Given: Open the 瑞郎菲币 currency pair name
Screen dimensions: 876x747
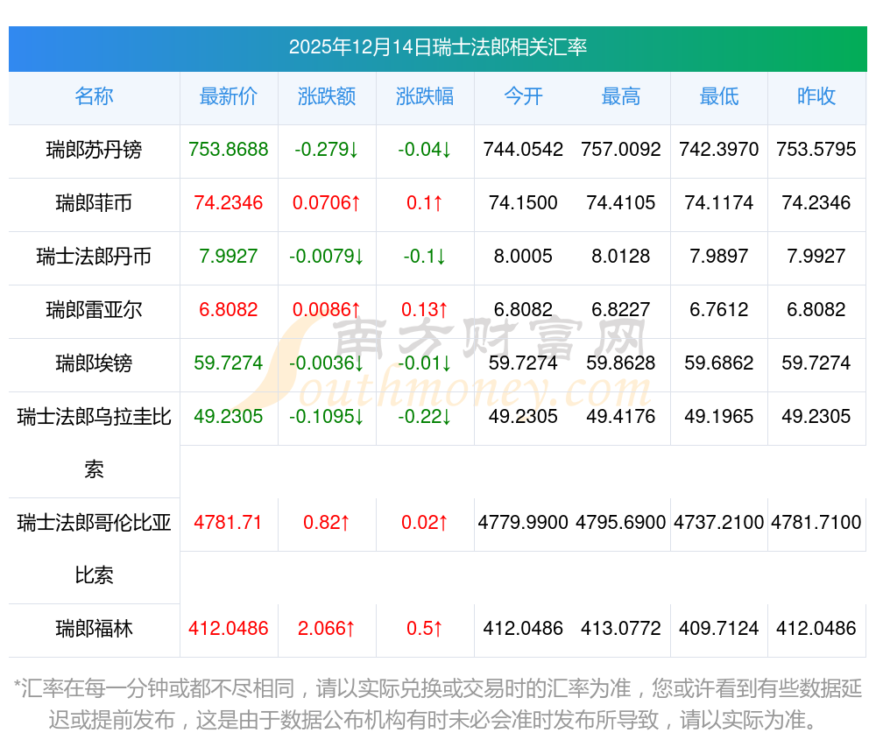Looking at the screenshot, I should tap(94, 203).
